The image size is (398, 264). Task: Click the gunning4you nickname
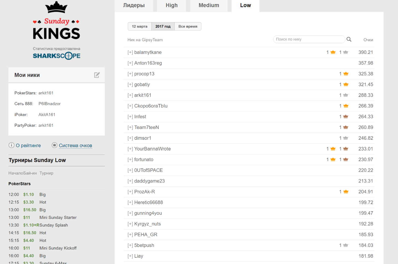(148, 213)
